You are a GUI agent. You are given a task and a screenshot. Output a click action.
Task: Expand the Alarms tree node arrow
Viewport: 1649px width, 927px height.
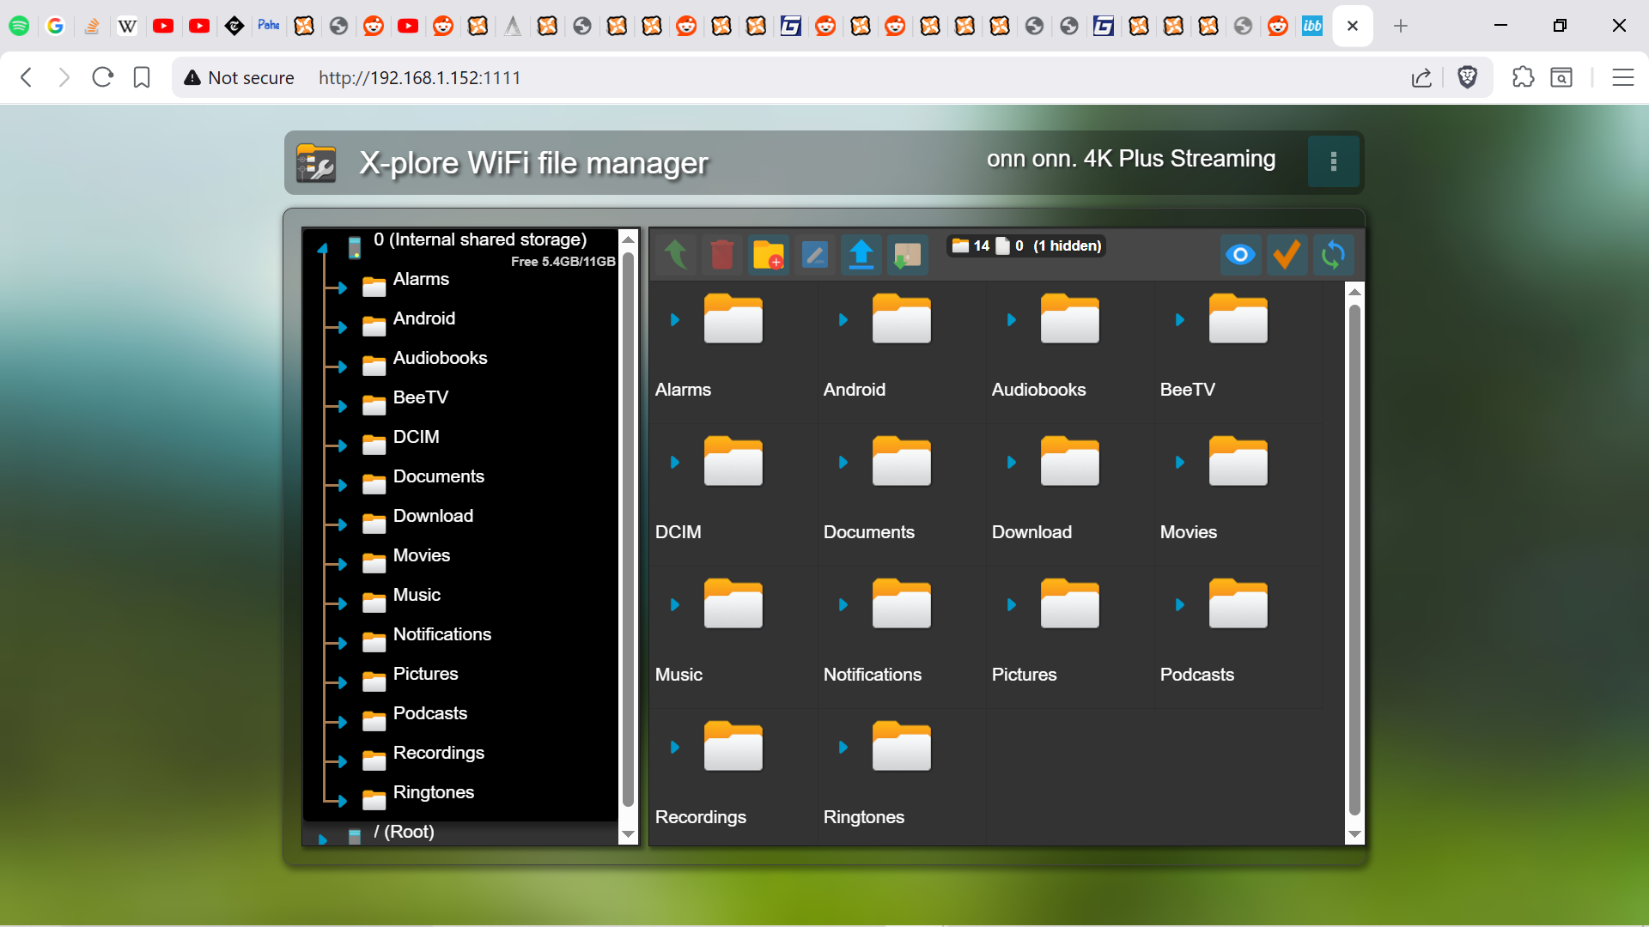pos(342,288)
